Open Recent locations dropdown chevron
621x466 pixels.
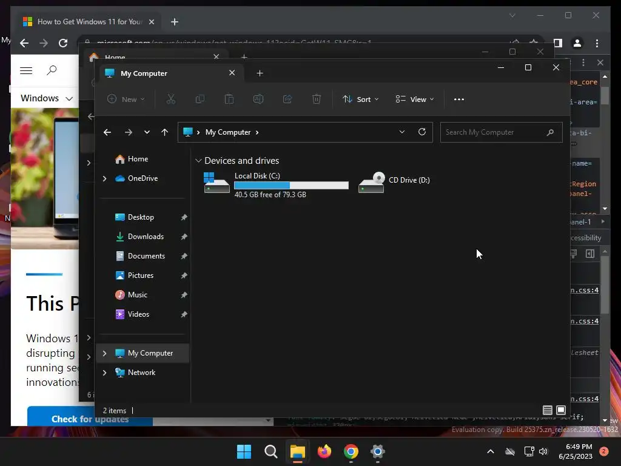click(147, 132)
